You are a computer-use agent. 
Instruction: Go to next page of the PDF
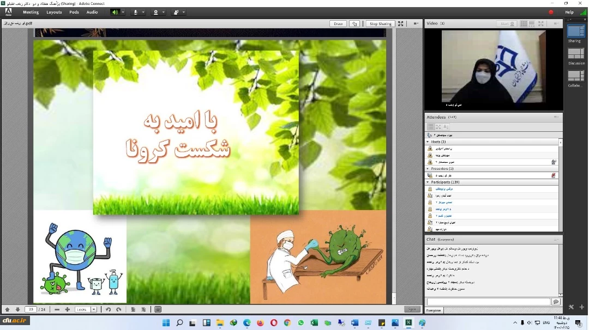17,309
